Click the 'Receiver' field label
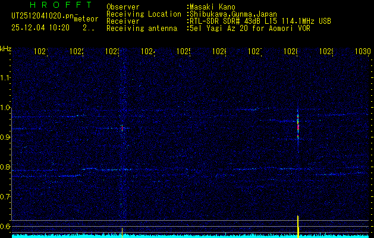Image resolution: width=374 pixels, height=238 pixels. 123,21
